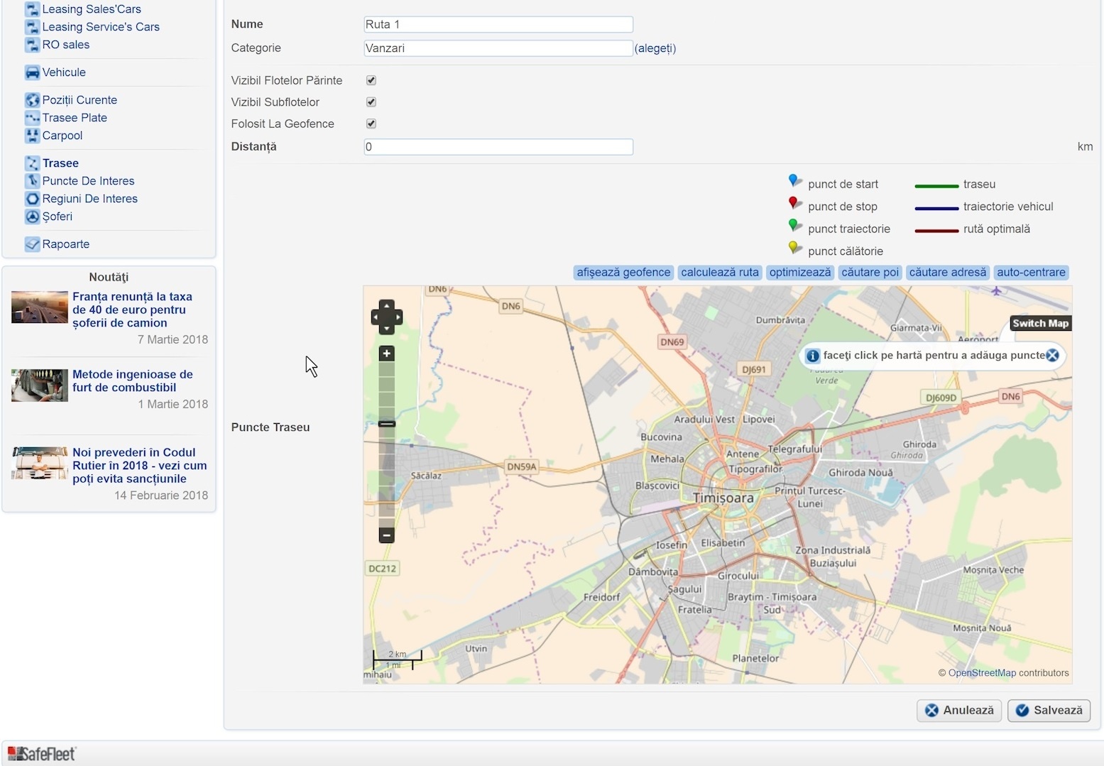Click the map zoom slider handle
The height and width of the screenshot is (766, 1104).
tap(386, 424)
